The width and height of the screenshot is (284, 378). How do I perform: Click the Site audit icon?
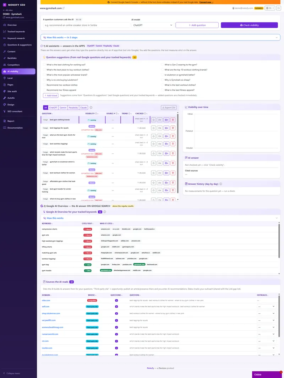(5, 91)
